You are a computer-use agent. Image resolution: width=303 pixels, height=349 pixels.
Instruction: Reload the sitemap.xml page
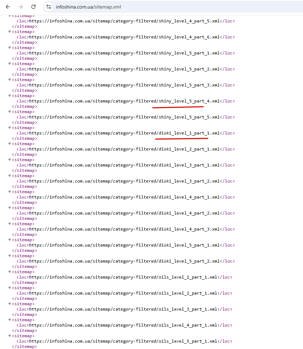[x=33, y=7]
